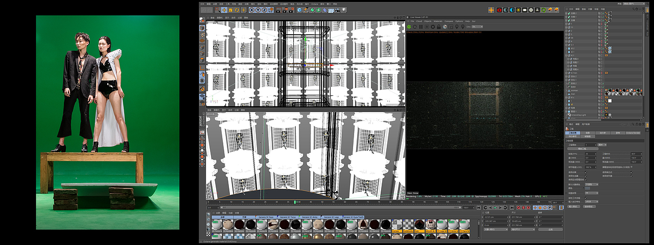Toggle 使用表达式 checkbox
This screenshot has width=654, height=245.
coord(632,172)
